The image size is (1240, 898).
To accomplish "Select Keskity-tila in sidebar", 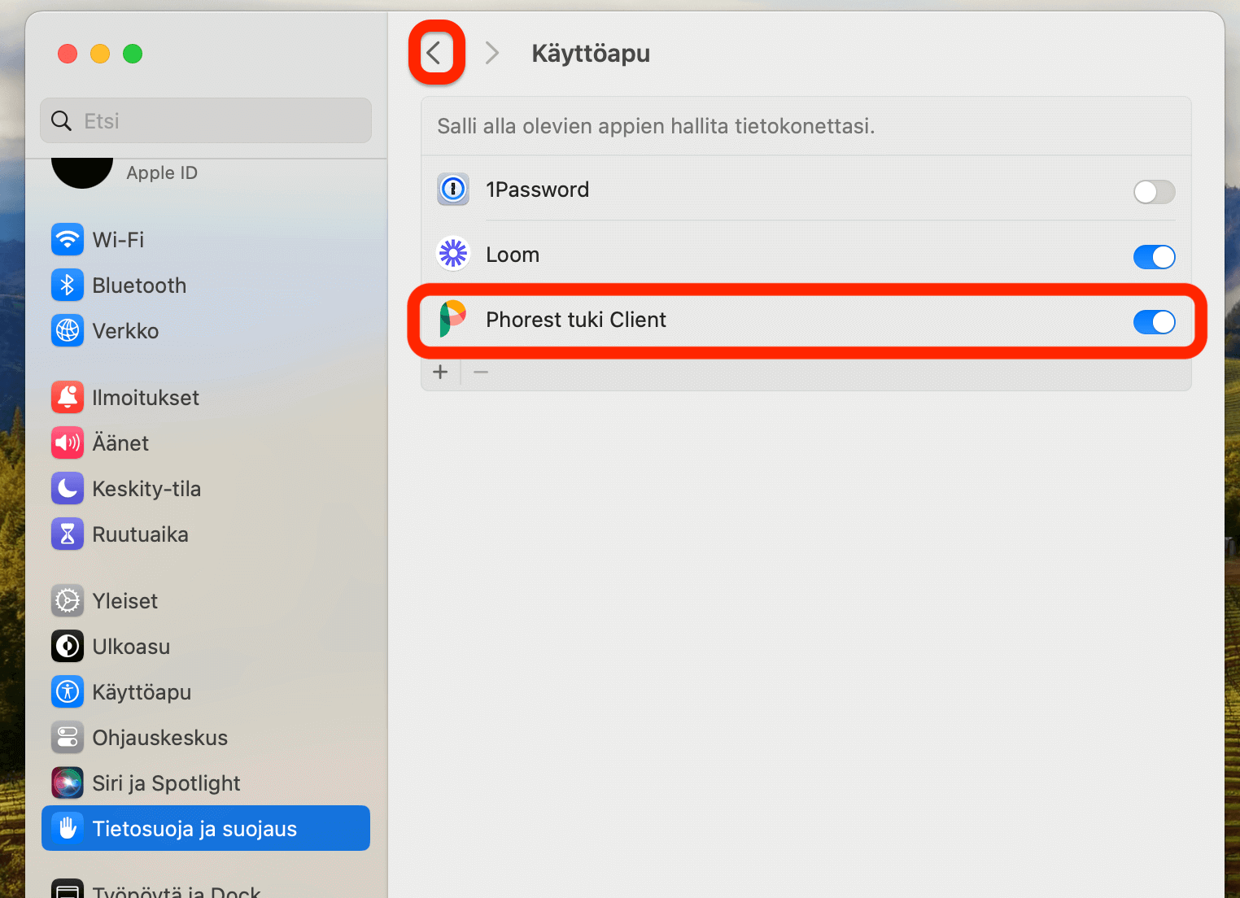I will pos(146,489).
